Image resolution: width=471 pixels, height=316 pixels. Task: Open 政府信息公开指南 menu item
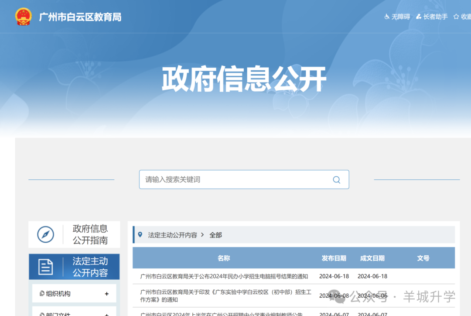(x=74, y=234)
